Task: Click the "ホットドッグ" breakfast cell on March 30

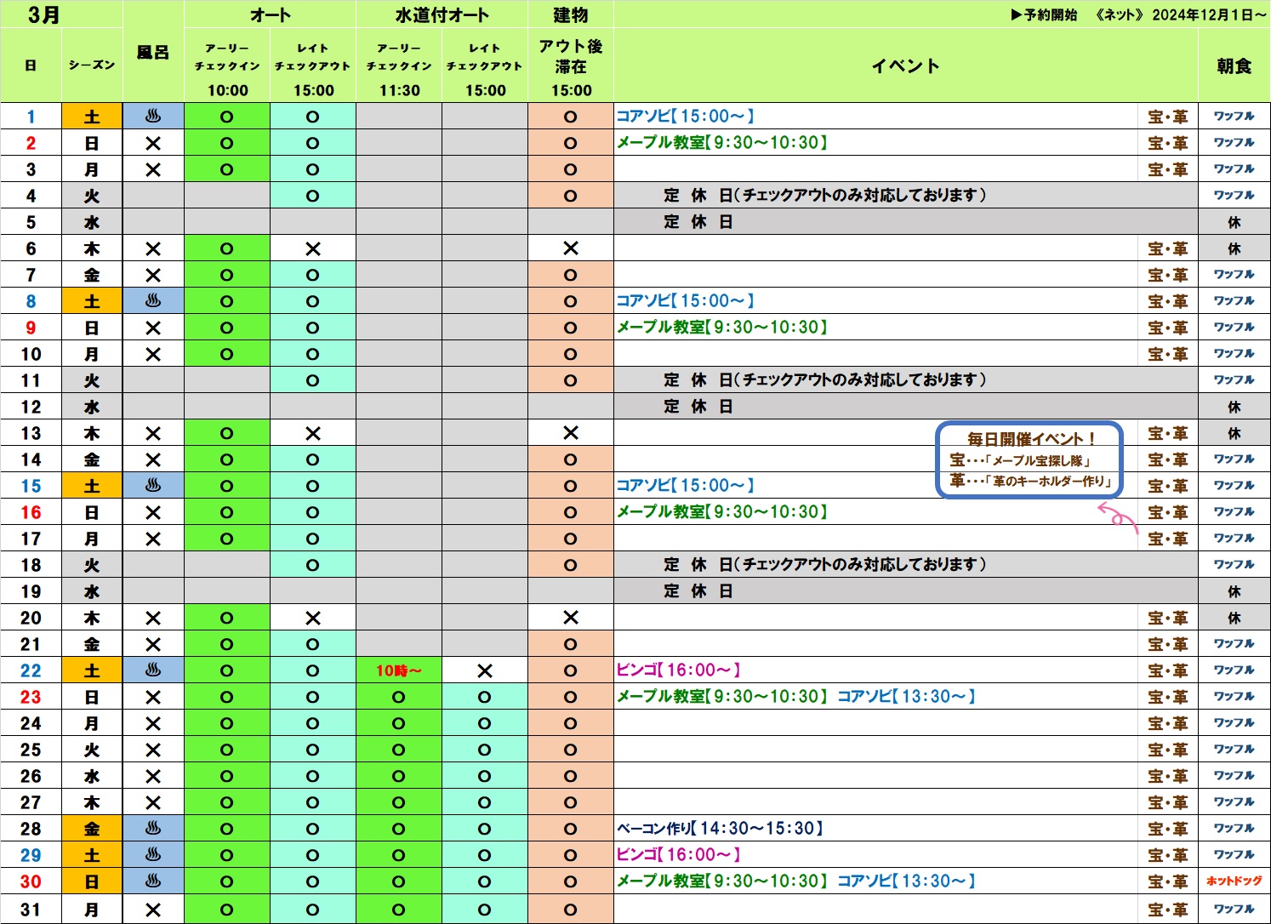Action: 1234,881
